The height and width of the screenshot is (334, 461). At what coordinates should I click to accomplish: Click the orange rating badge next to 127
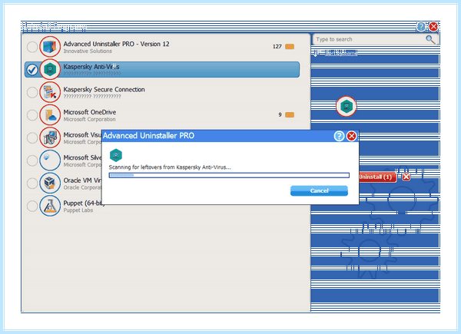[x=290, y=46]
